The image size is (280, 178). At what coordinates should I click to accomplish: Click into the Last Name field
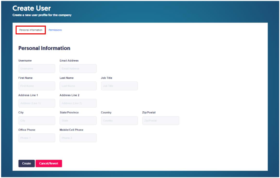pos(78,86)
